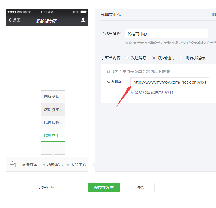Click the delete link at top right
The width and height of the screenshot is (216, 208).
213,15
